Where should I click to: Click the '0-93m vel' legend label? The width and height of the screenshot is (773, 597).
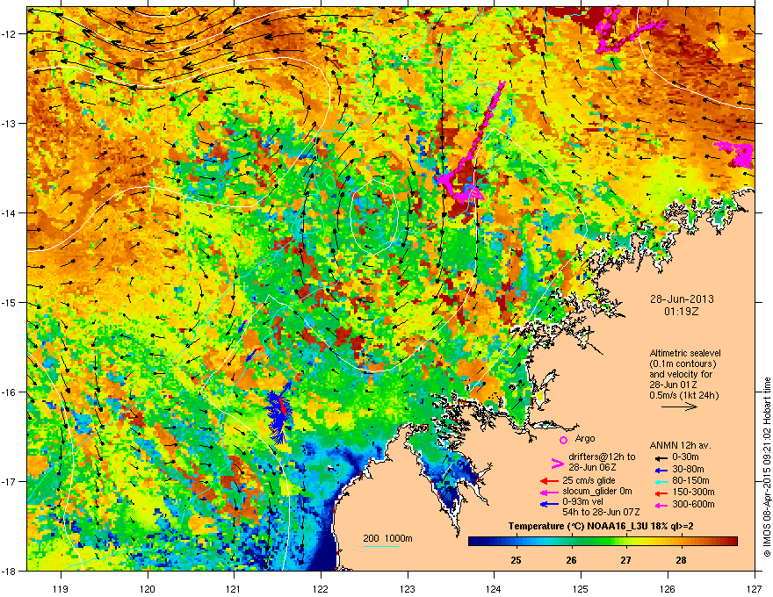pos(582,502)
